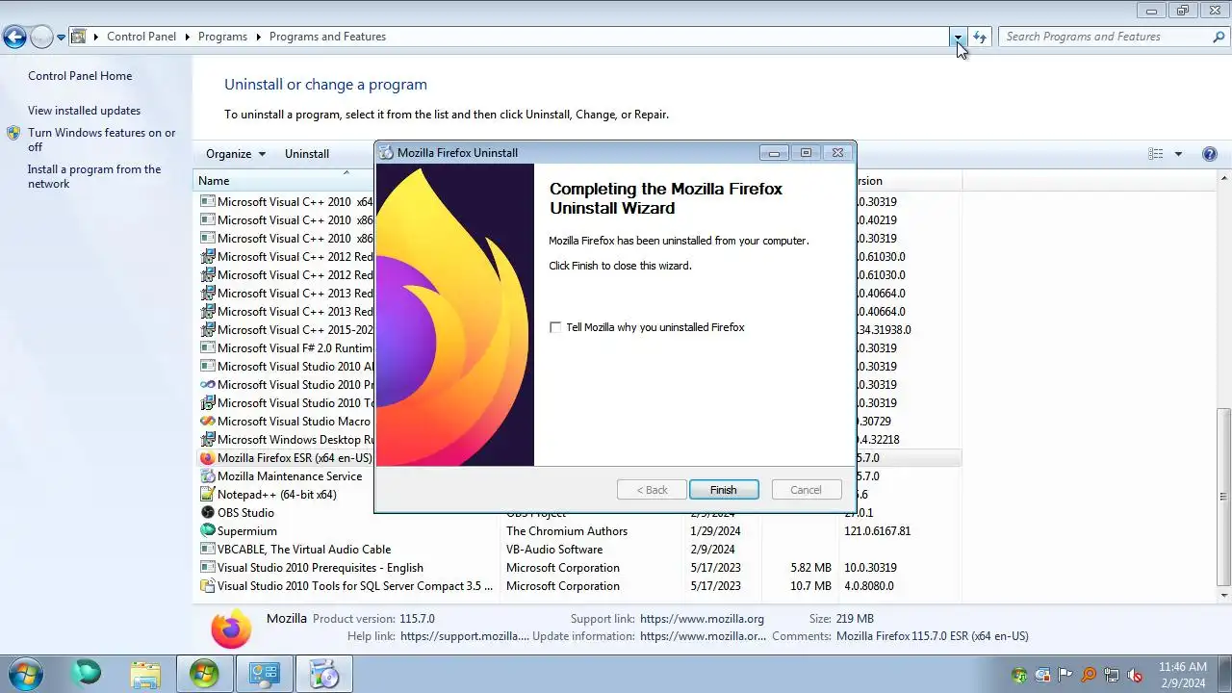Click the shield icon beside Windows features link
The height and width of the screenshot is (693, 1232).
(13, 133)
